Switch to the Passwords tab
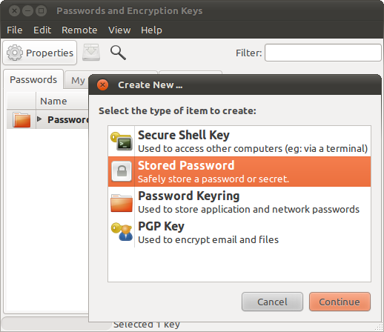 pyautogui.click(x=33, y=79)
